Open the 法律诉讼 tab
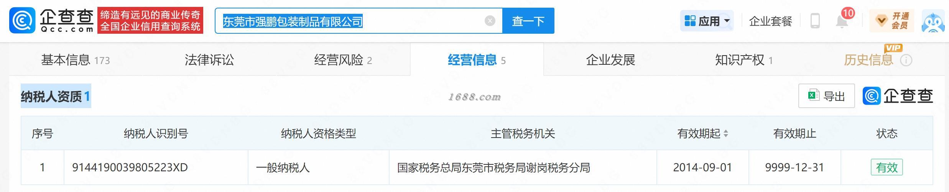949x192 pixels. tap(209, 60)
